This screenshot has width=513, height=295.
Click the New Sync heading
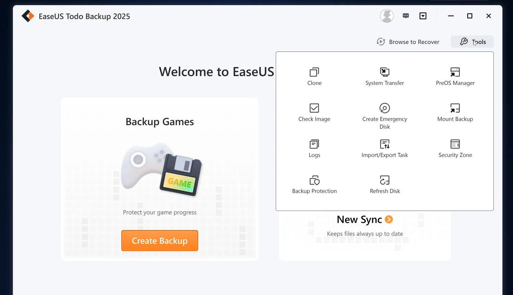[359, 219]
